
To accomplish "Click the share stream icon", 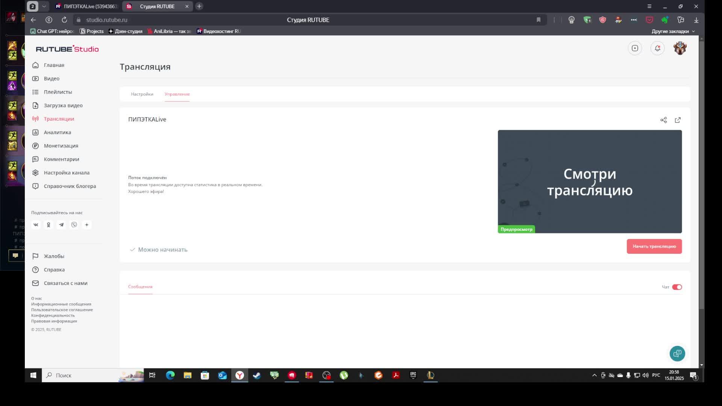I will point(664,120).
